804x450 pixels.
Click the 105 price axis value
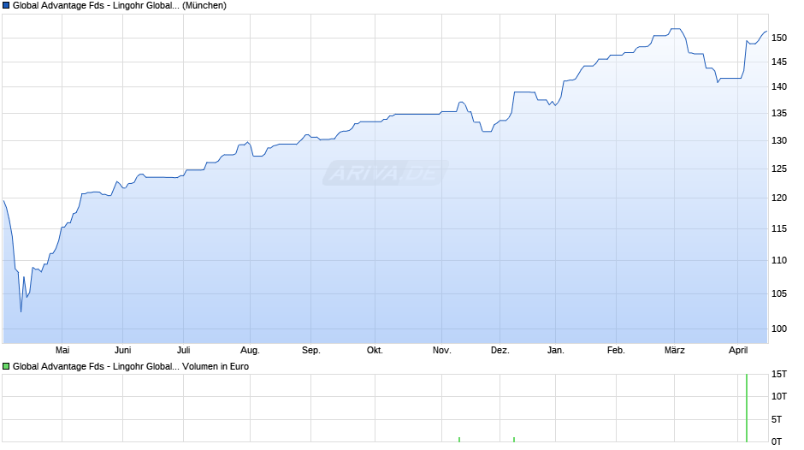[x=779, y=294]
